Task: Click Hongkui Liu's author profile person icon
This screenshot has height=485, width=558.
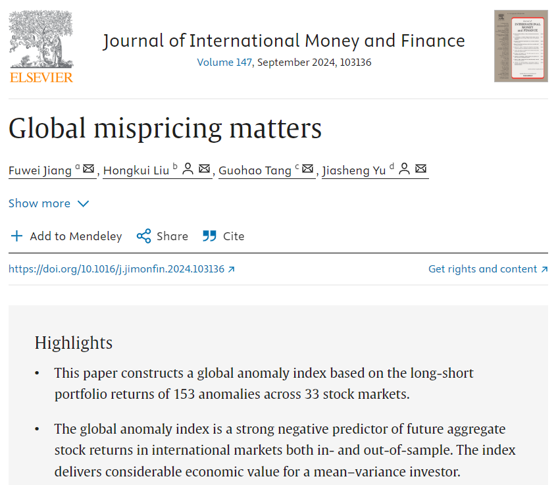Action: (188, 169)
